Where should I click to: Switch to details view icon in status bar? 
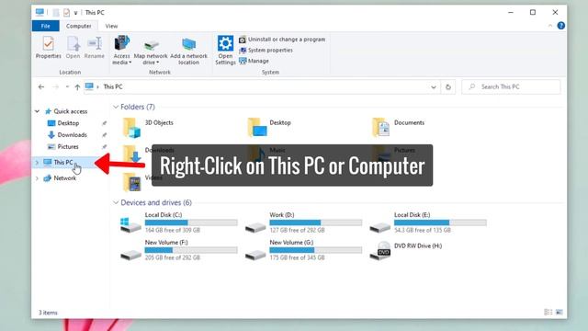[548, 313]
